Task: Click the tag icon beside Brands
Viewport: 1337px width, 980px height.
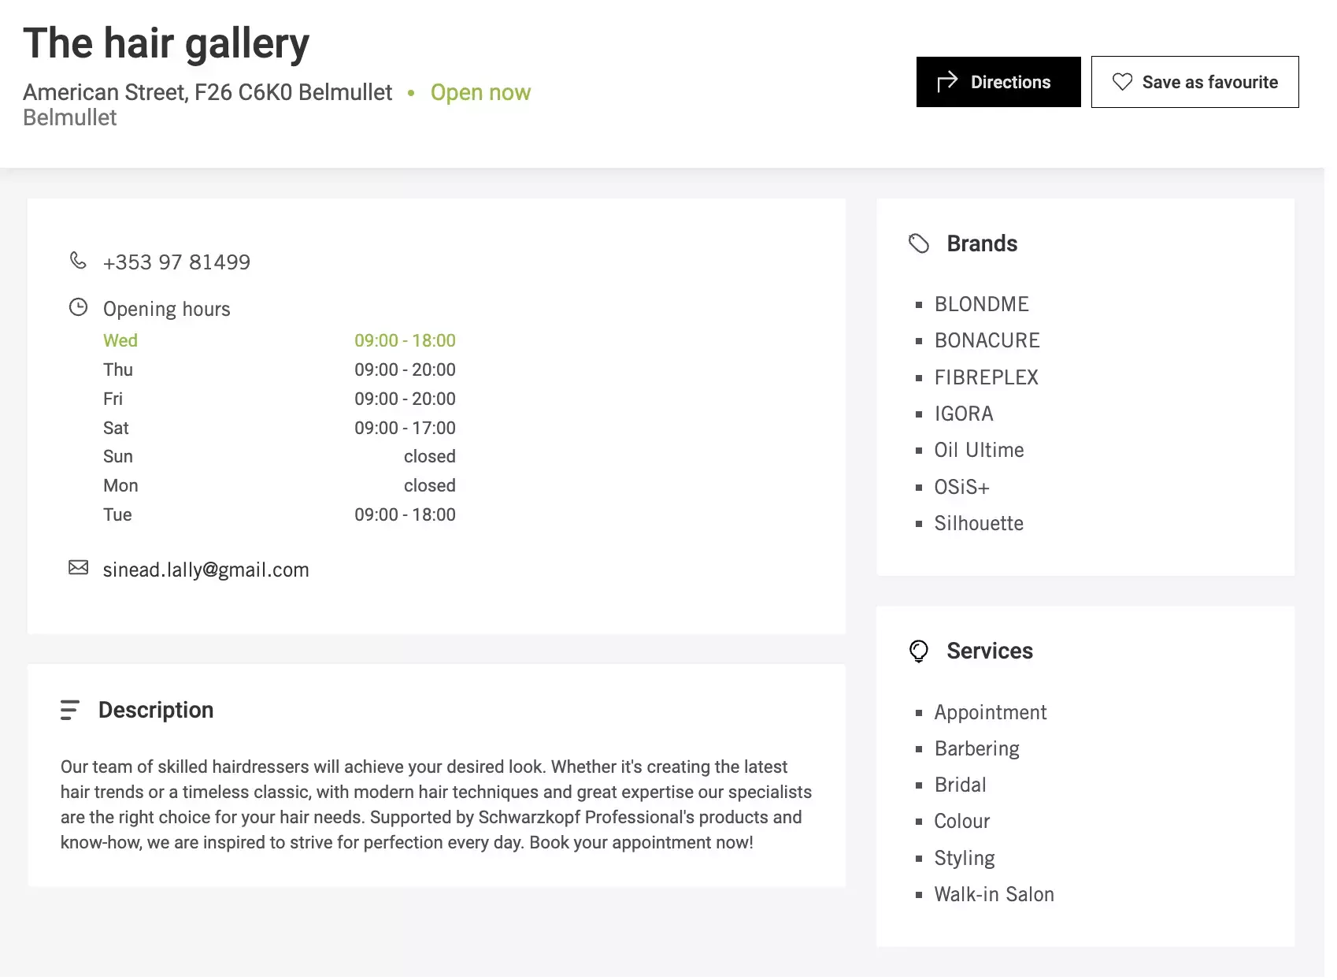Action: pyautogui.click(x=919, y=243)
